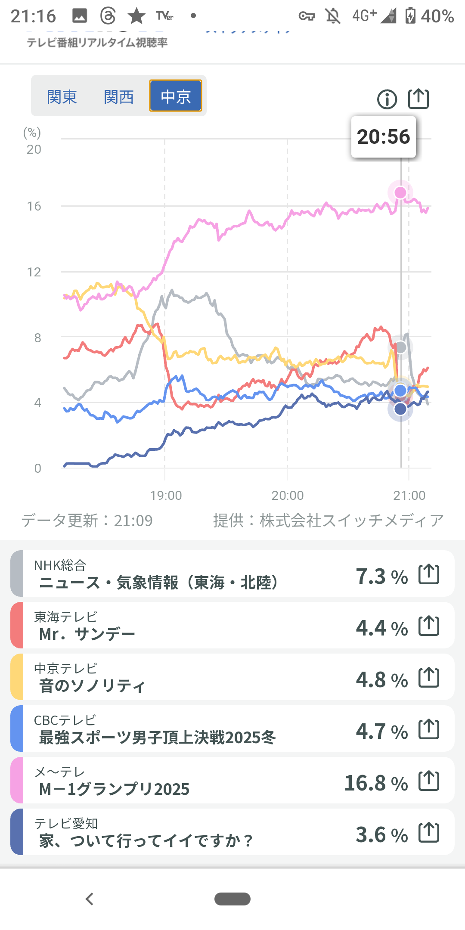
Task: Share the NHK総合 news program rating
Action: 429,574
